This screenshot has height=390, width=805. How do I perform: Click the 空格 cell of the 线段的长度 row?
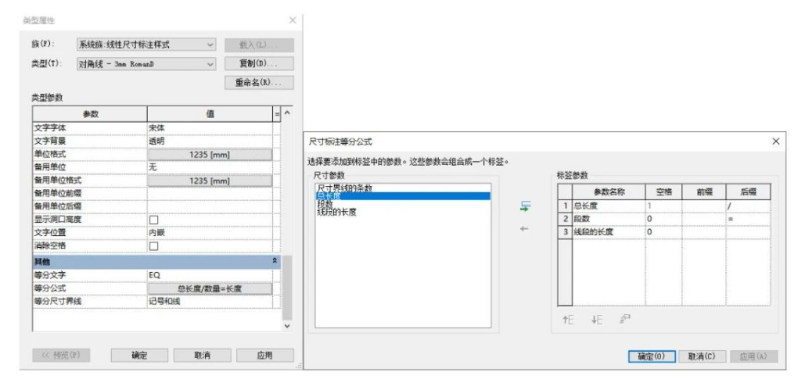663,232
